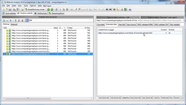Select the icons/te... 404 row
The width and height of the screenshot is (186, 105).
[x=48, y=51]
